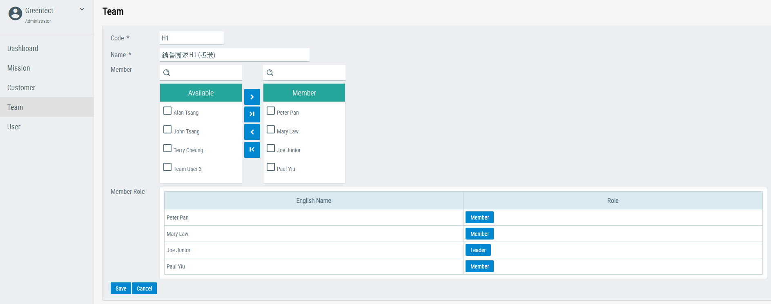Click the team Code input field
The width and height of the screenshot is (771, 304).
pos(192,38)
